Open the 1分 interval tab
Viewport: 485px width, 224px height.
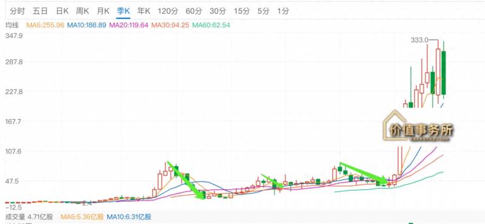click(x=283, y=11)
